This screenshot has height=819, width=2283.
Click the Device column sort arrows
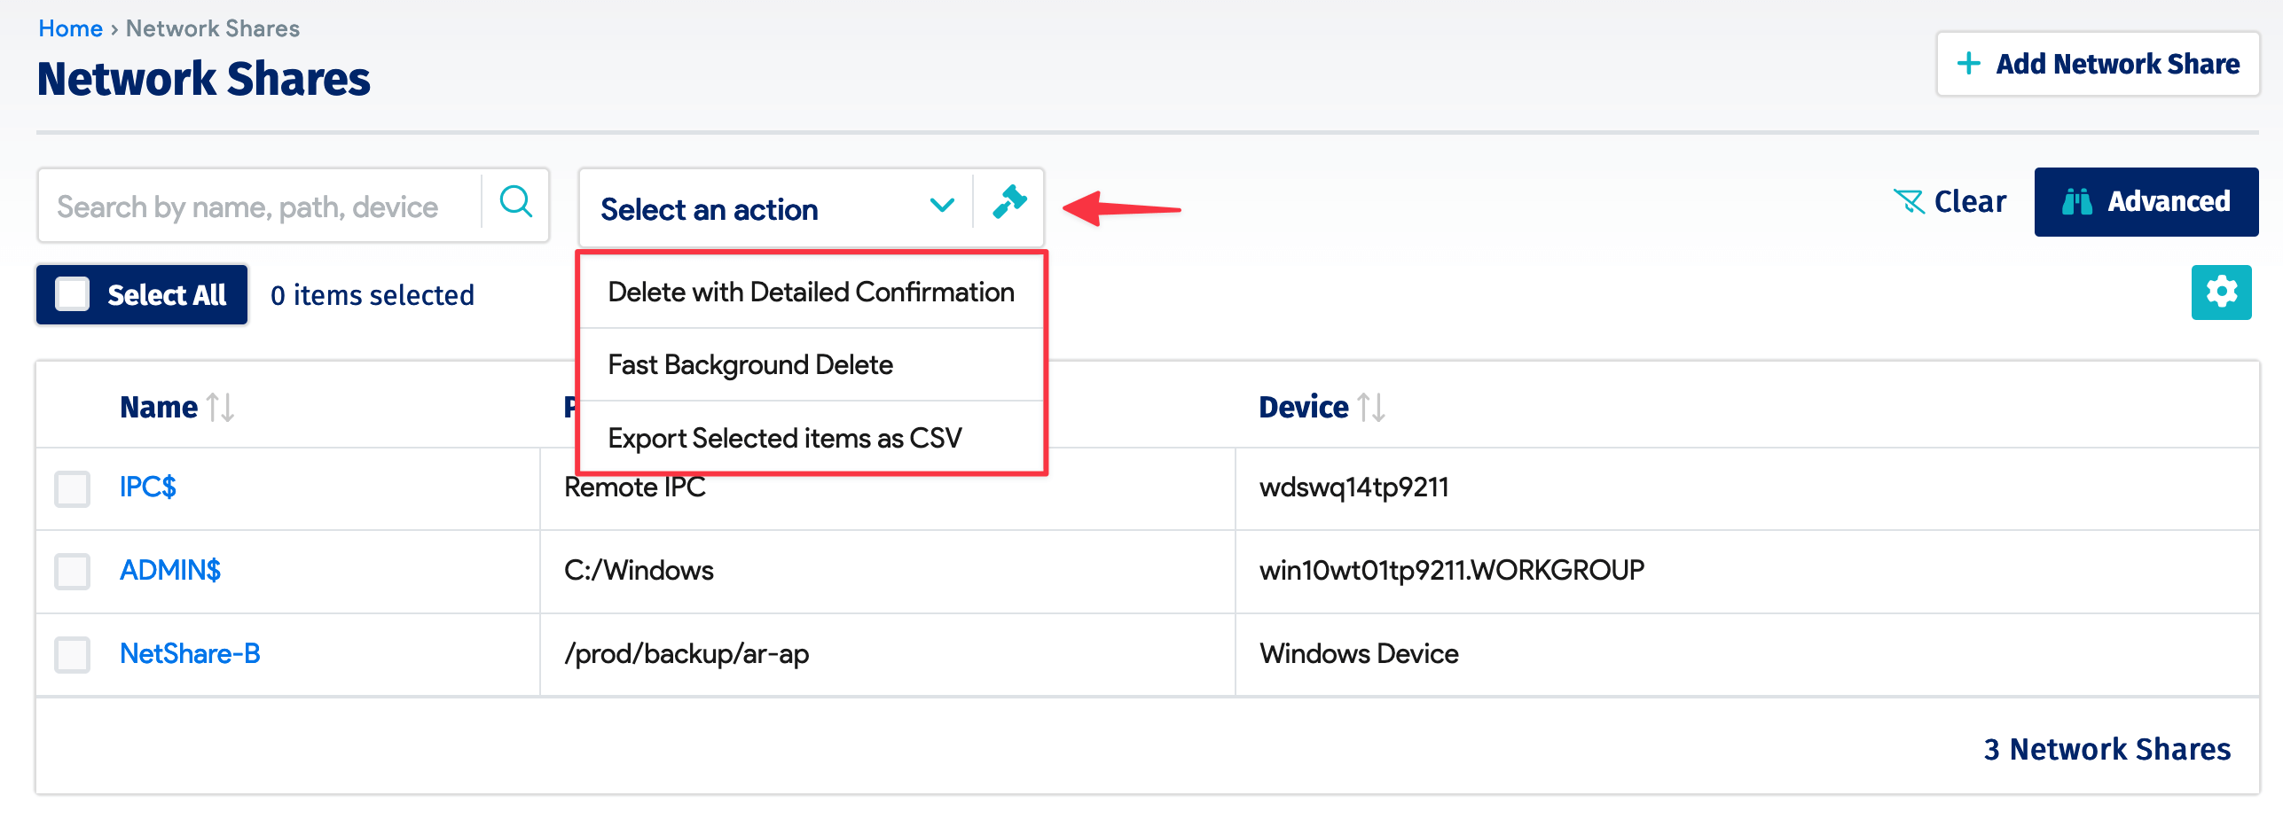(x=1371, y=408)
